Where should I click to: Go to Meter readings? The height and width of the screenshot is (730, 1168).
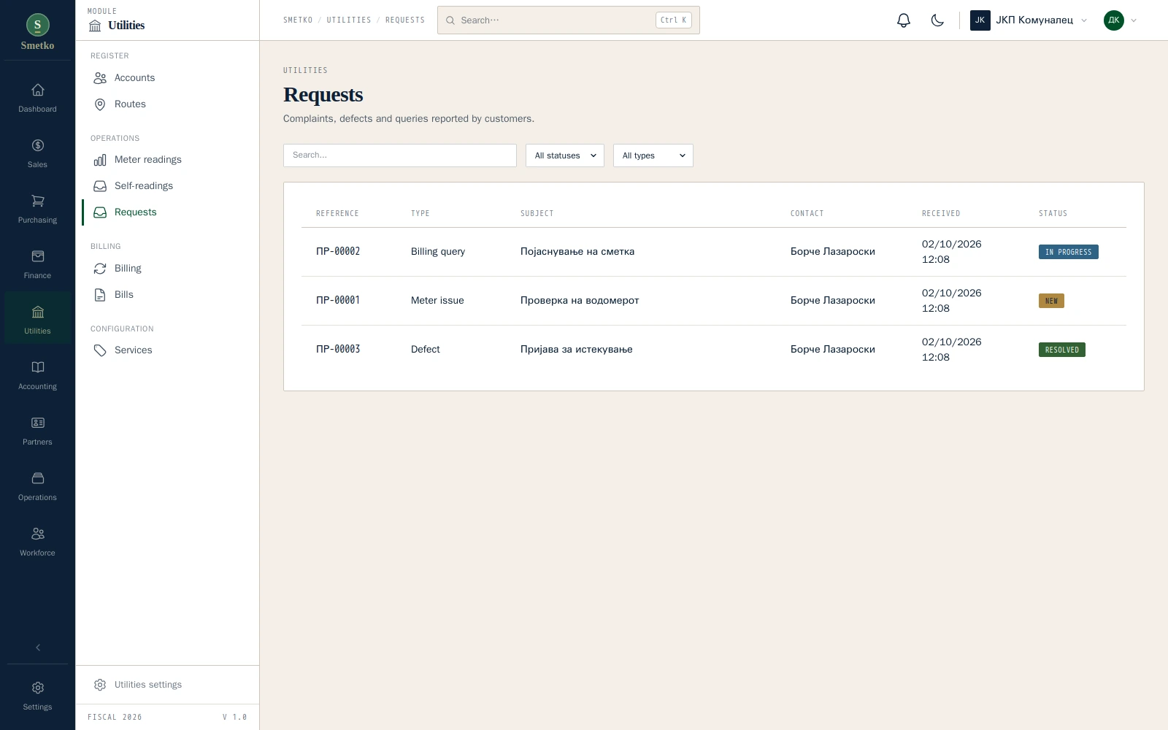point(167,160)
